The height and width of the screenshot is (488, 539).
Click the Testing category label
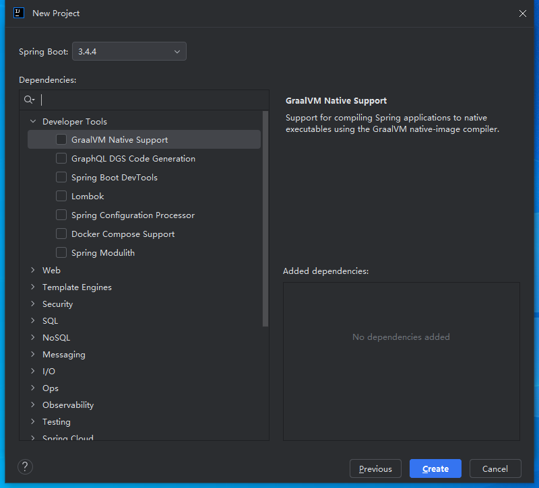click(57, 422)
